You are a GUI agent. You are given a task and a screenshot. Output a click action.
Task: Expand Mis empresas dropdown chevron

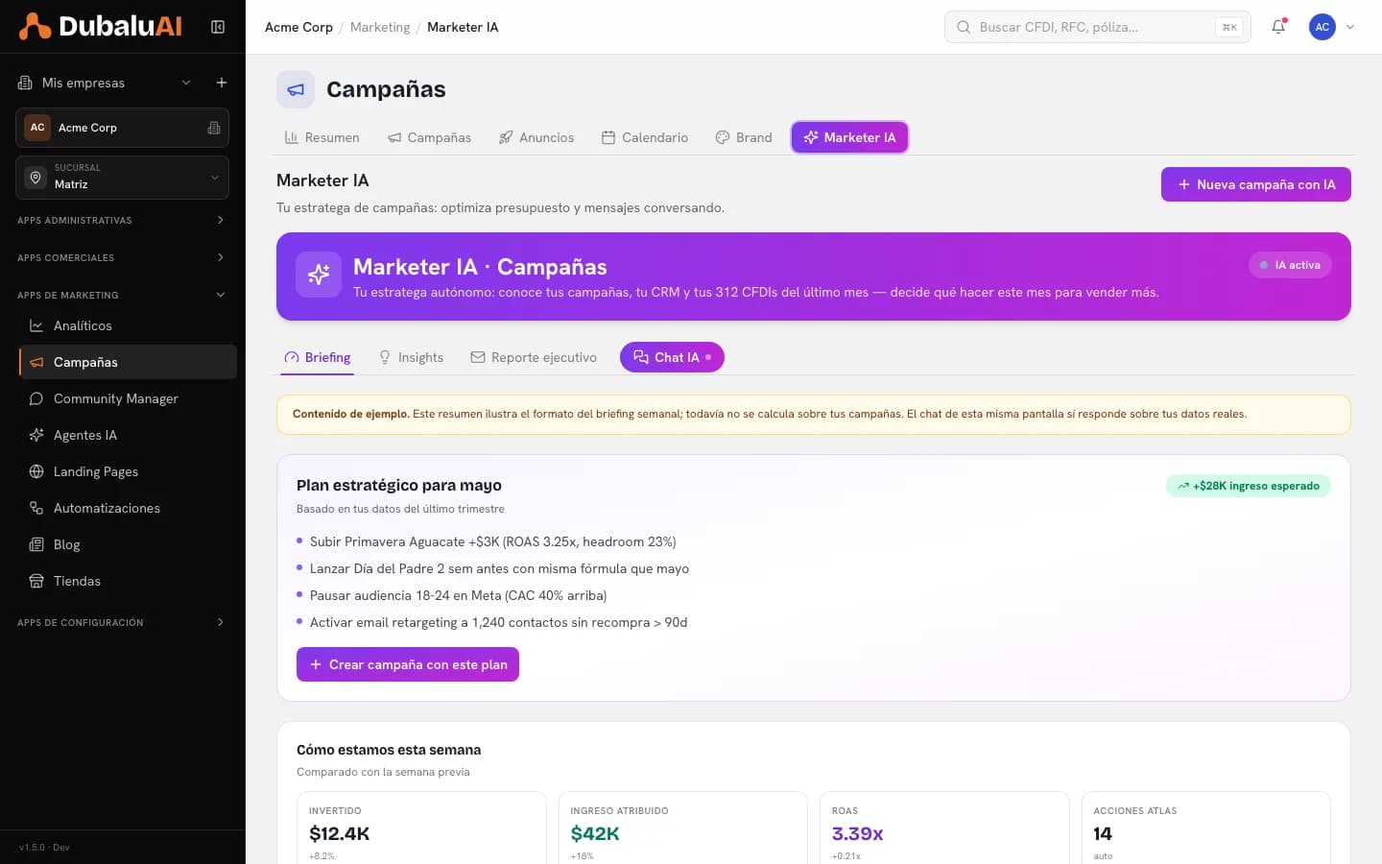tap(186, 83)
